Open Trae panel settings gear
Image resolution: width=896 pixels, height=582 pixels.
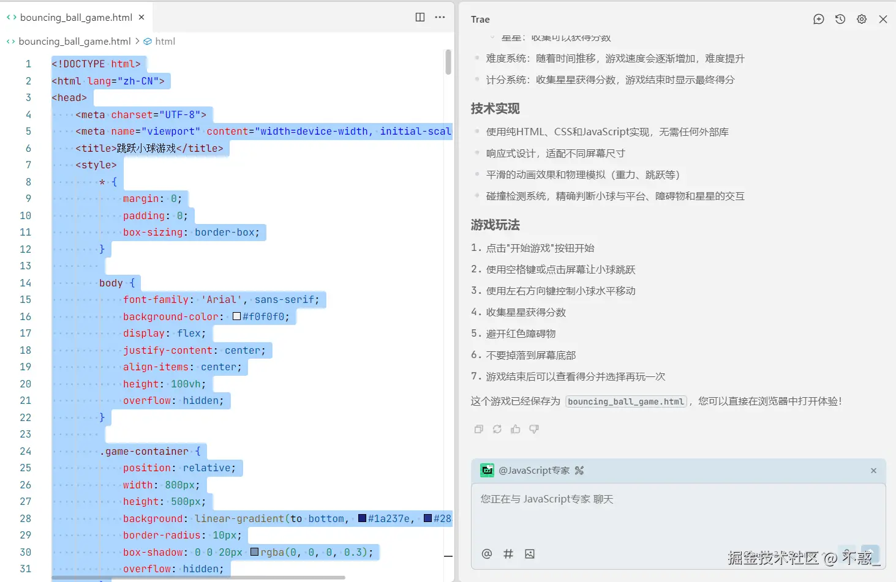(x=862, y=19)
